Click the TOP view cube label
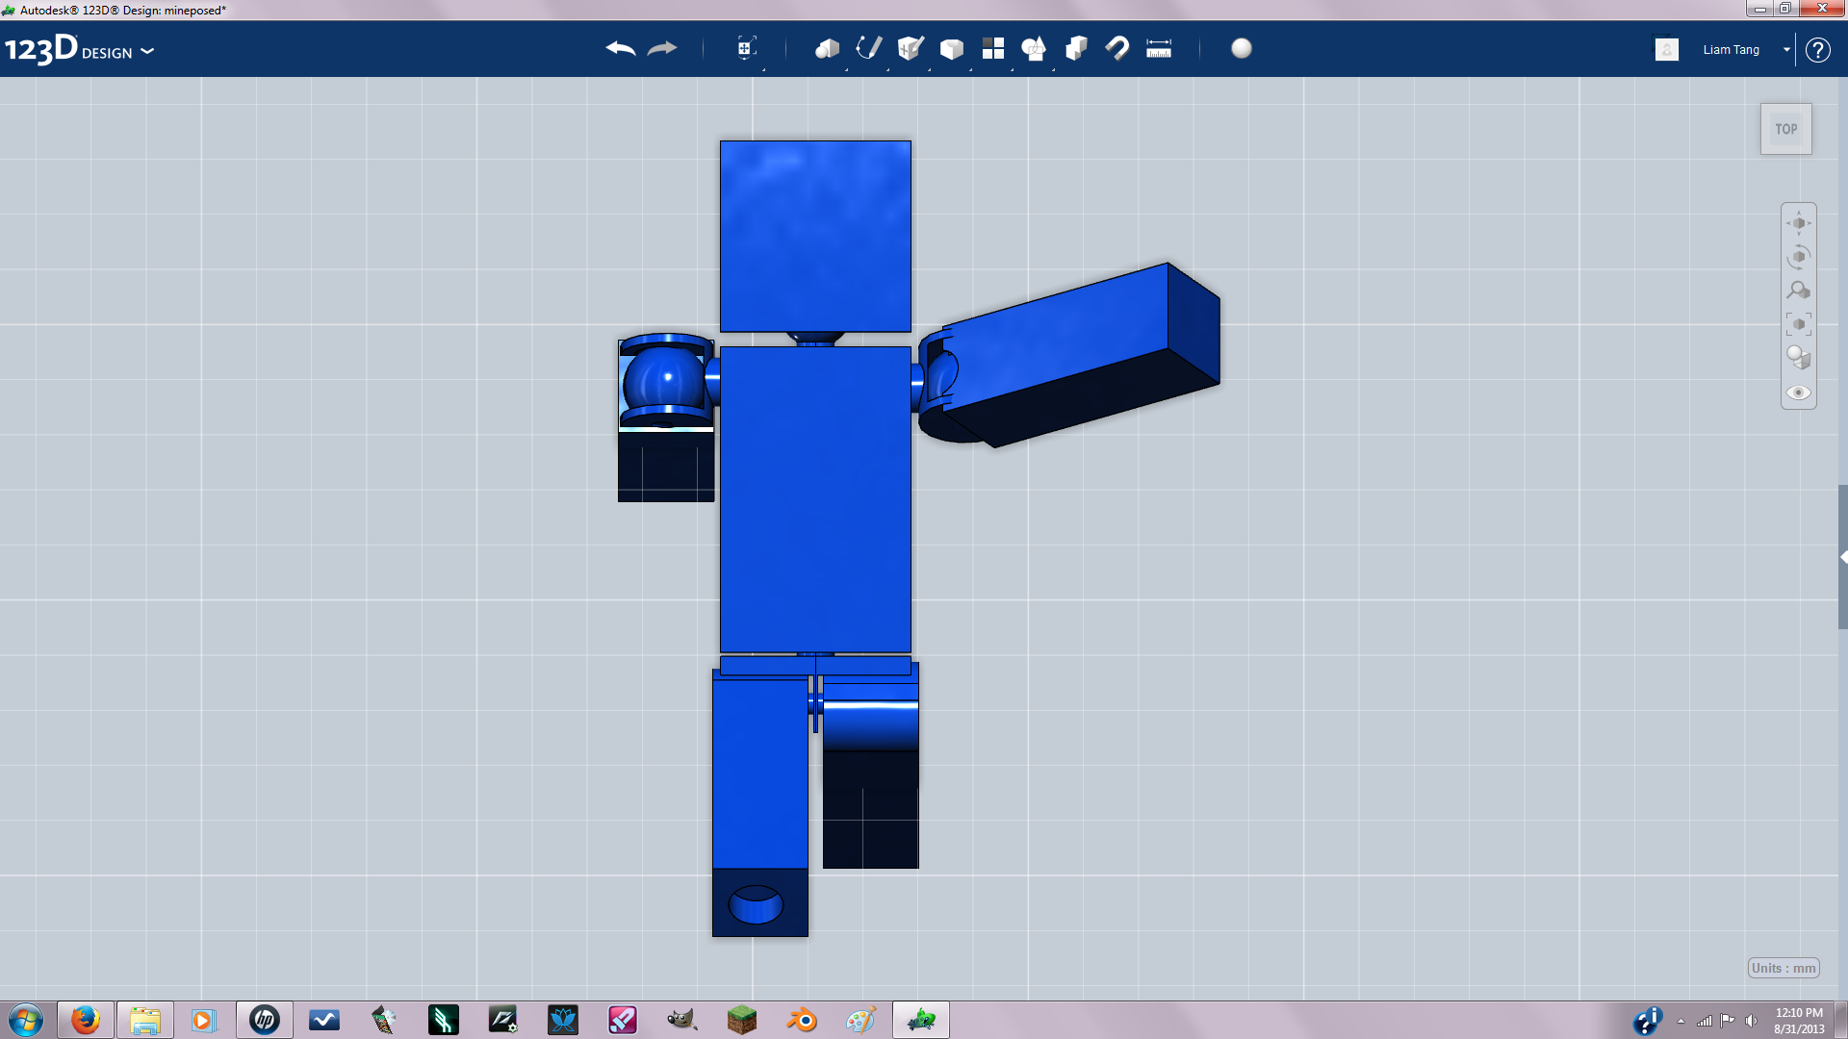 click(x=1785, y=128)
